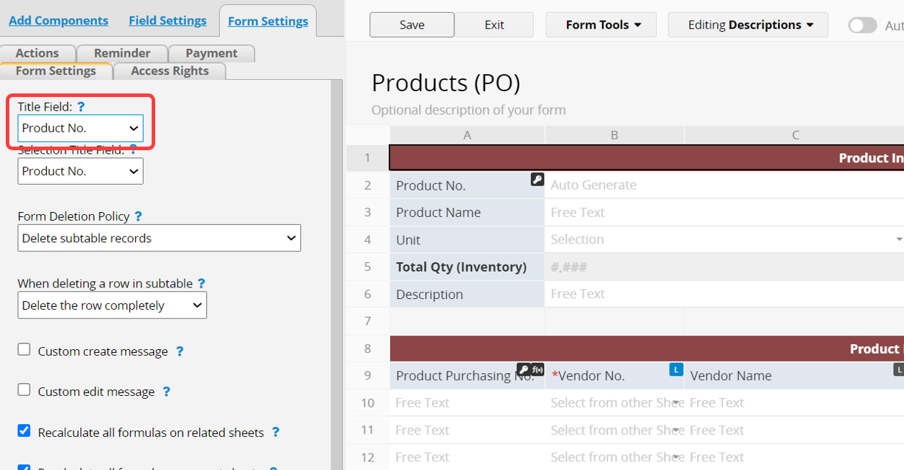
Task: Click the Description label cell
Action: tap(467, 295)
